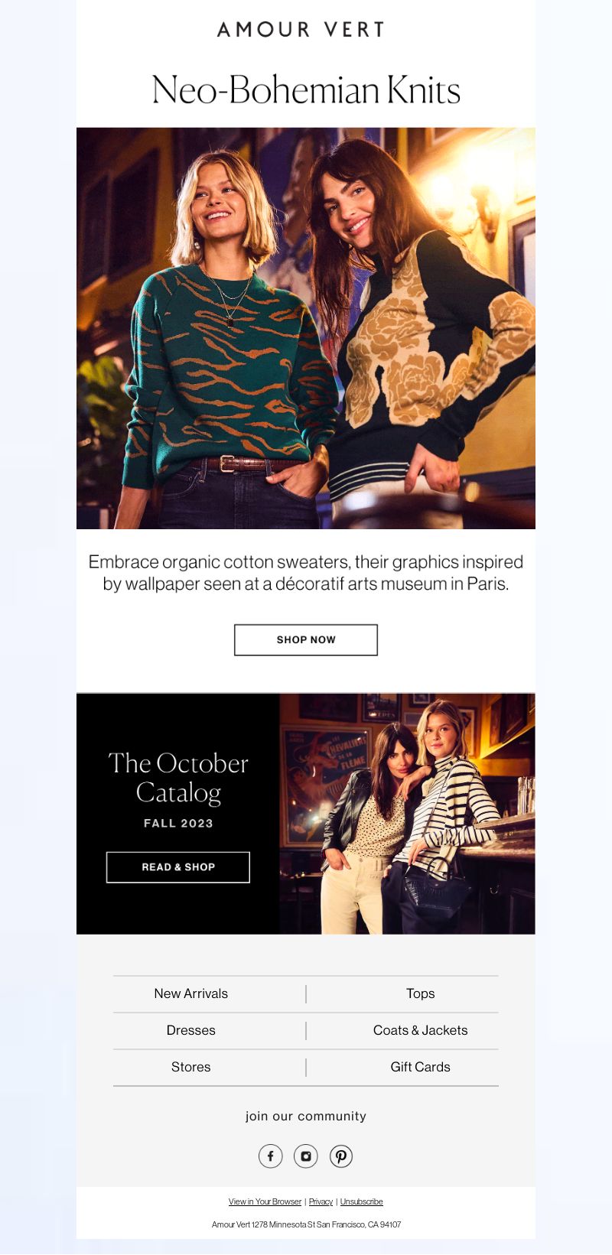The width and height of the screenshot is (612, 1255).
Task: Click the SHOP NOW button
Action: click(306, 639)
